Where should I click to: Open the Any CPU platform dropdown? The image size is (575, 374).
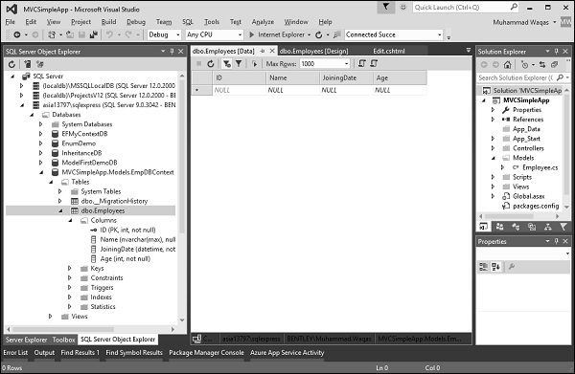pyautogui.click(x=240, y=34)
